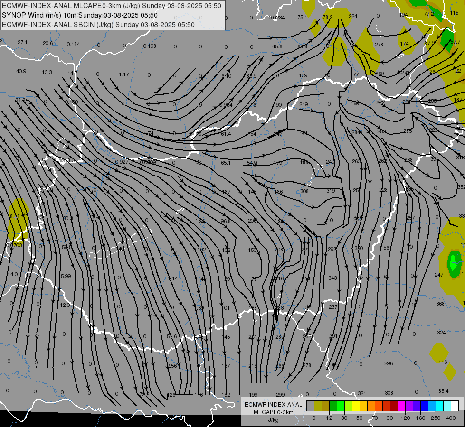
Task: Pick the magenta legend swatch
Action: 401,406
